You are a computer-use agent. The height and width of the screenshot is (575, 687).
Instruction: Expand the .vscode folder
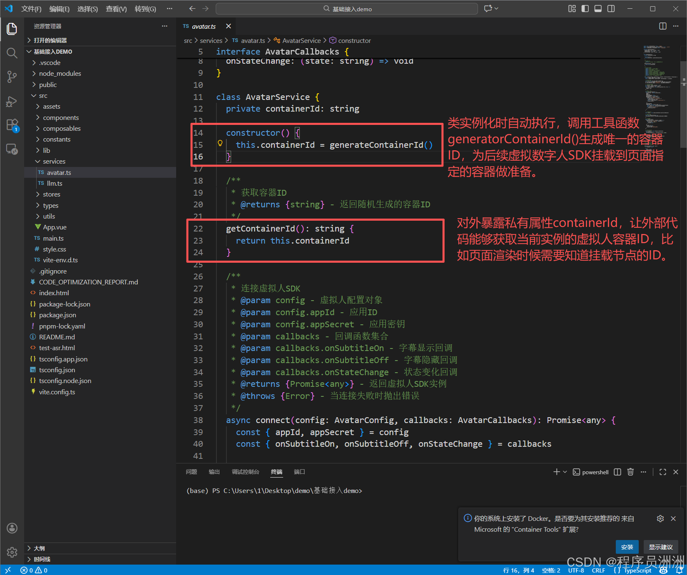coord(100,62)
